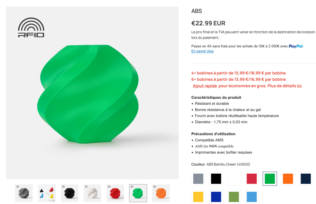Pick the white color swatch

[234, 179]
